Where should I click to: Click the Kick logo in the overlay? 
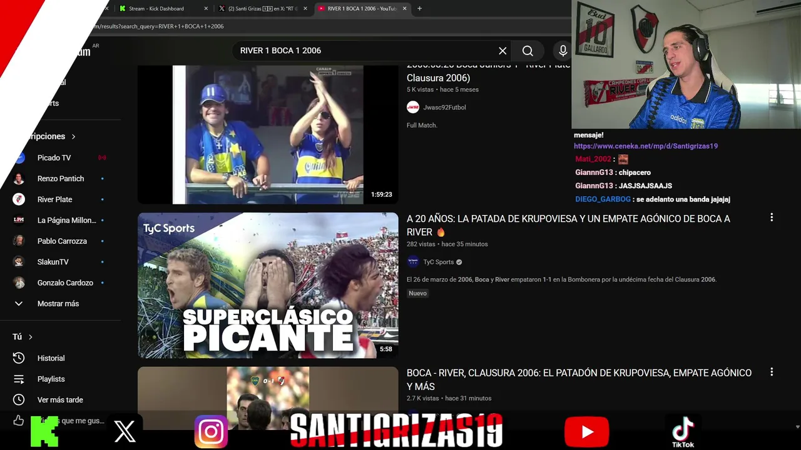tap(44, 431)
